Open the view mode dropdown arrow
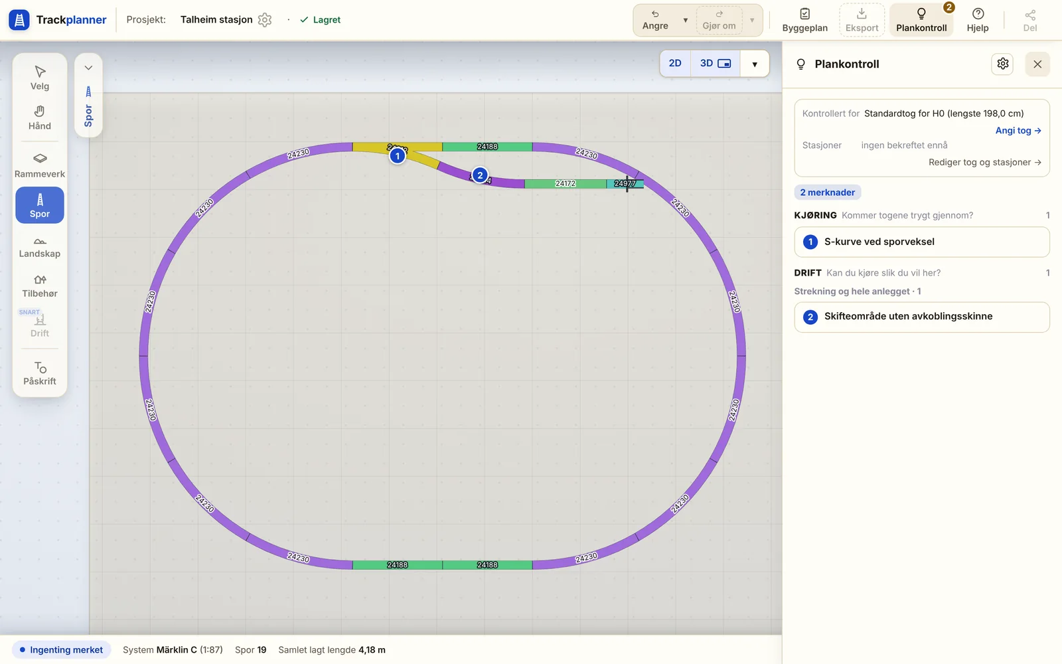 [755, 64]
